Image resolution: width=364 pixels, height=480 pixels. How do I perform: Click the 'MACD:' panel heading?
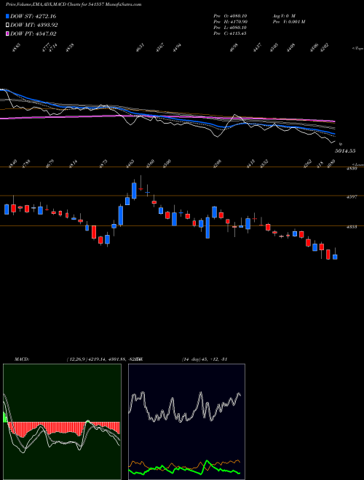pos(22,359)
